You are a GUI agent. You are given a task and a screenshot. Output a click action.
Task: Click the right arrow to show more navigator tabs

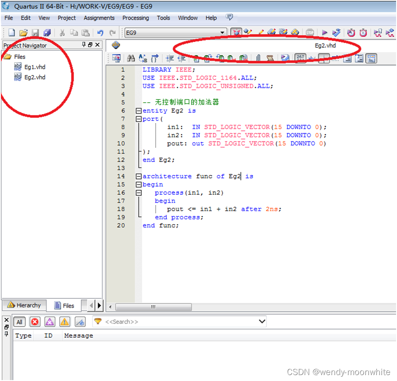99,305
